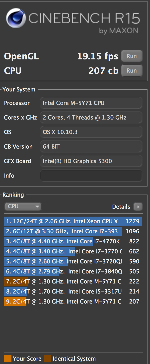Image resolution: width=150 pixels, height=364 pixels.
Task: Run the CPU benchmark test
Action: pos(132,70)
